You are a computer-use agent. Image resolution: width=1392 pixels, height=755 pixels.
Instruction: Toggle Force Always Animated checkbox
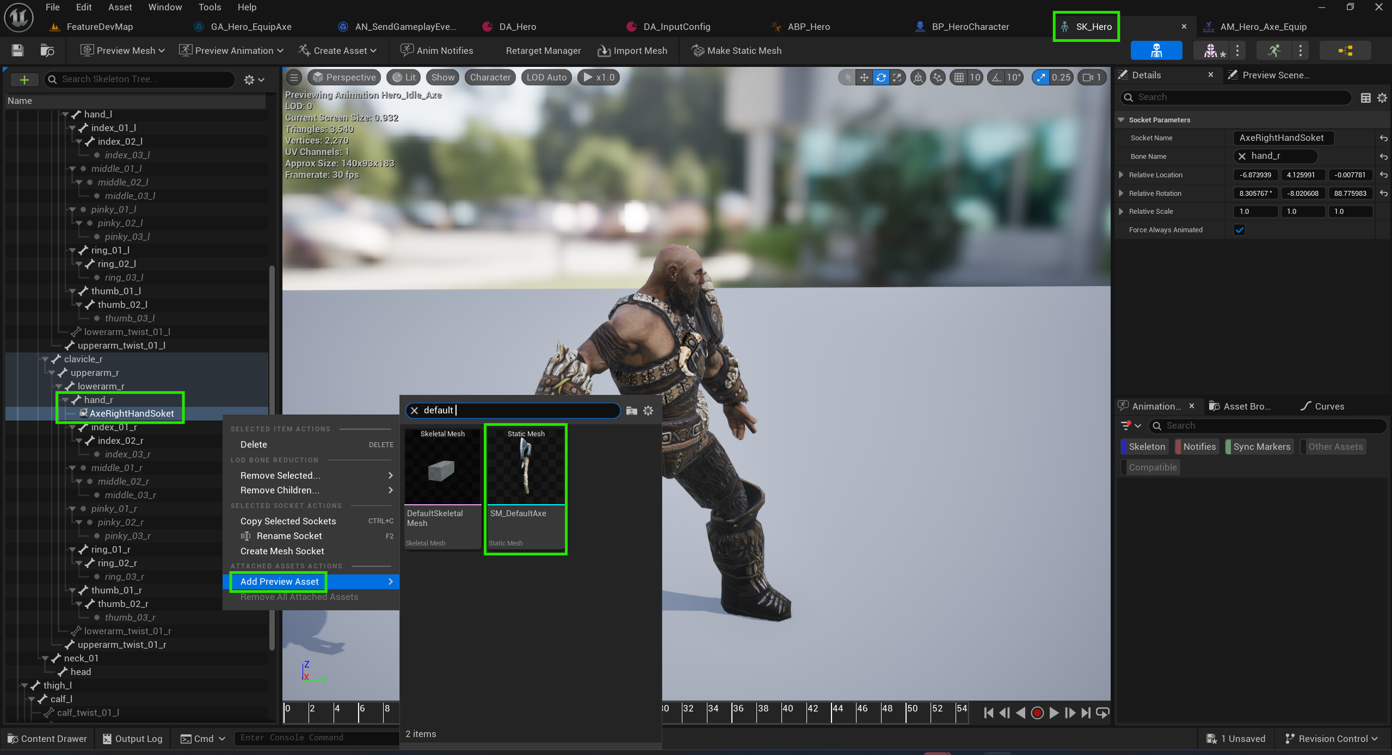pyautogui.click(x=1239, y=230)
